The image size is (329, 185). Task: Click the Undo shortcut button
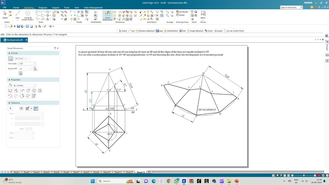[x=209, y=31]
